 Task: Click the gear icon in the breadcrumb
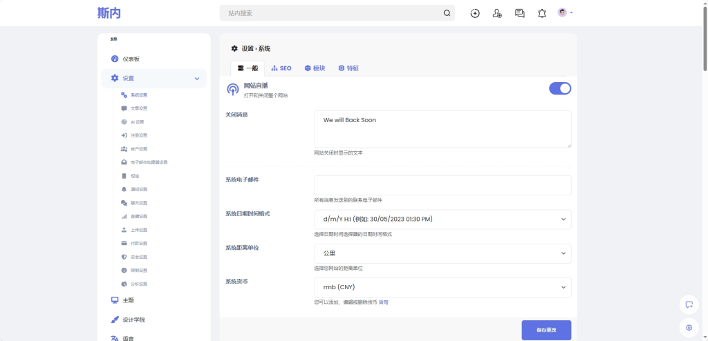(234, 49)
